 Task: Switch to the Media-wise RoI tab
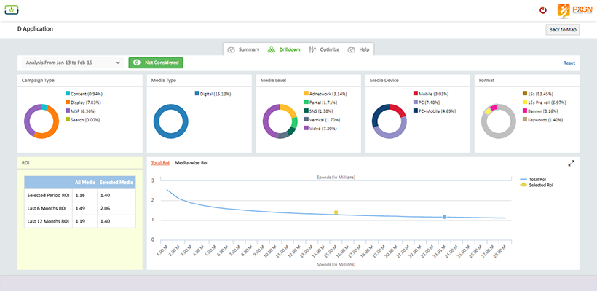(191, 164)
